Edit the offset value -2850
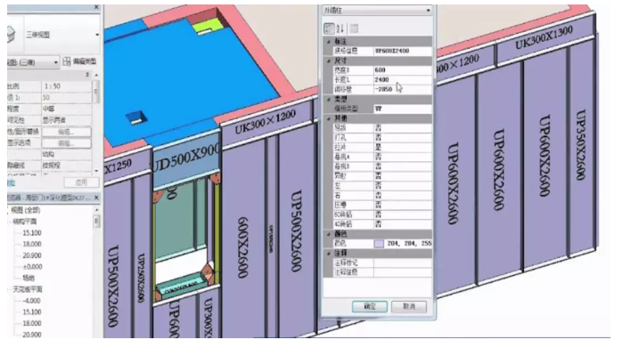 403,89
